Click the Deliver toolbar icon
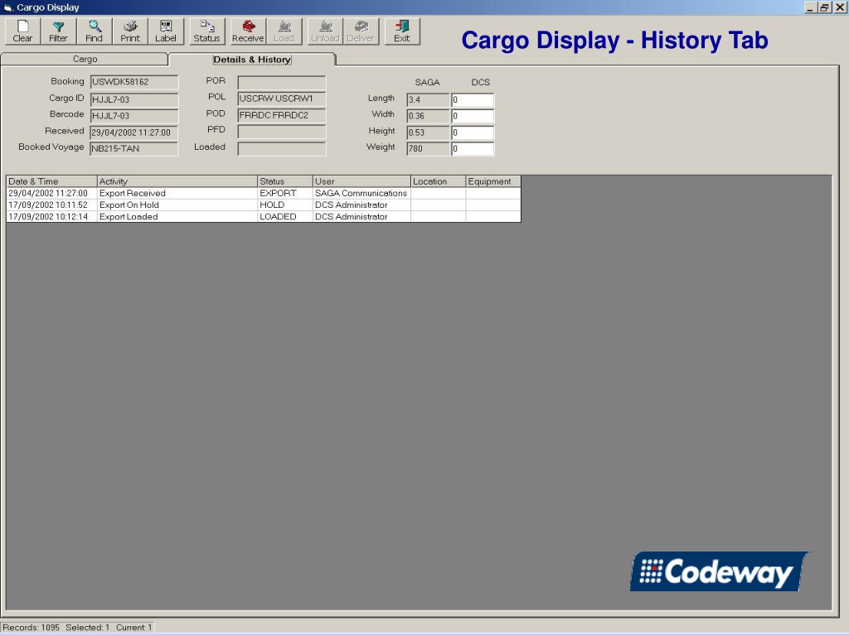 point(361,31)
